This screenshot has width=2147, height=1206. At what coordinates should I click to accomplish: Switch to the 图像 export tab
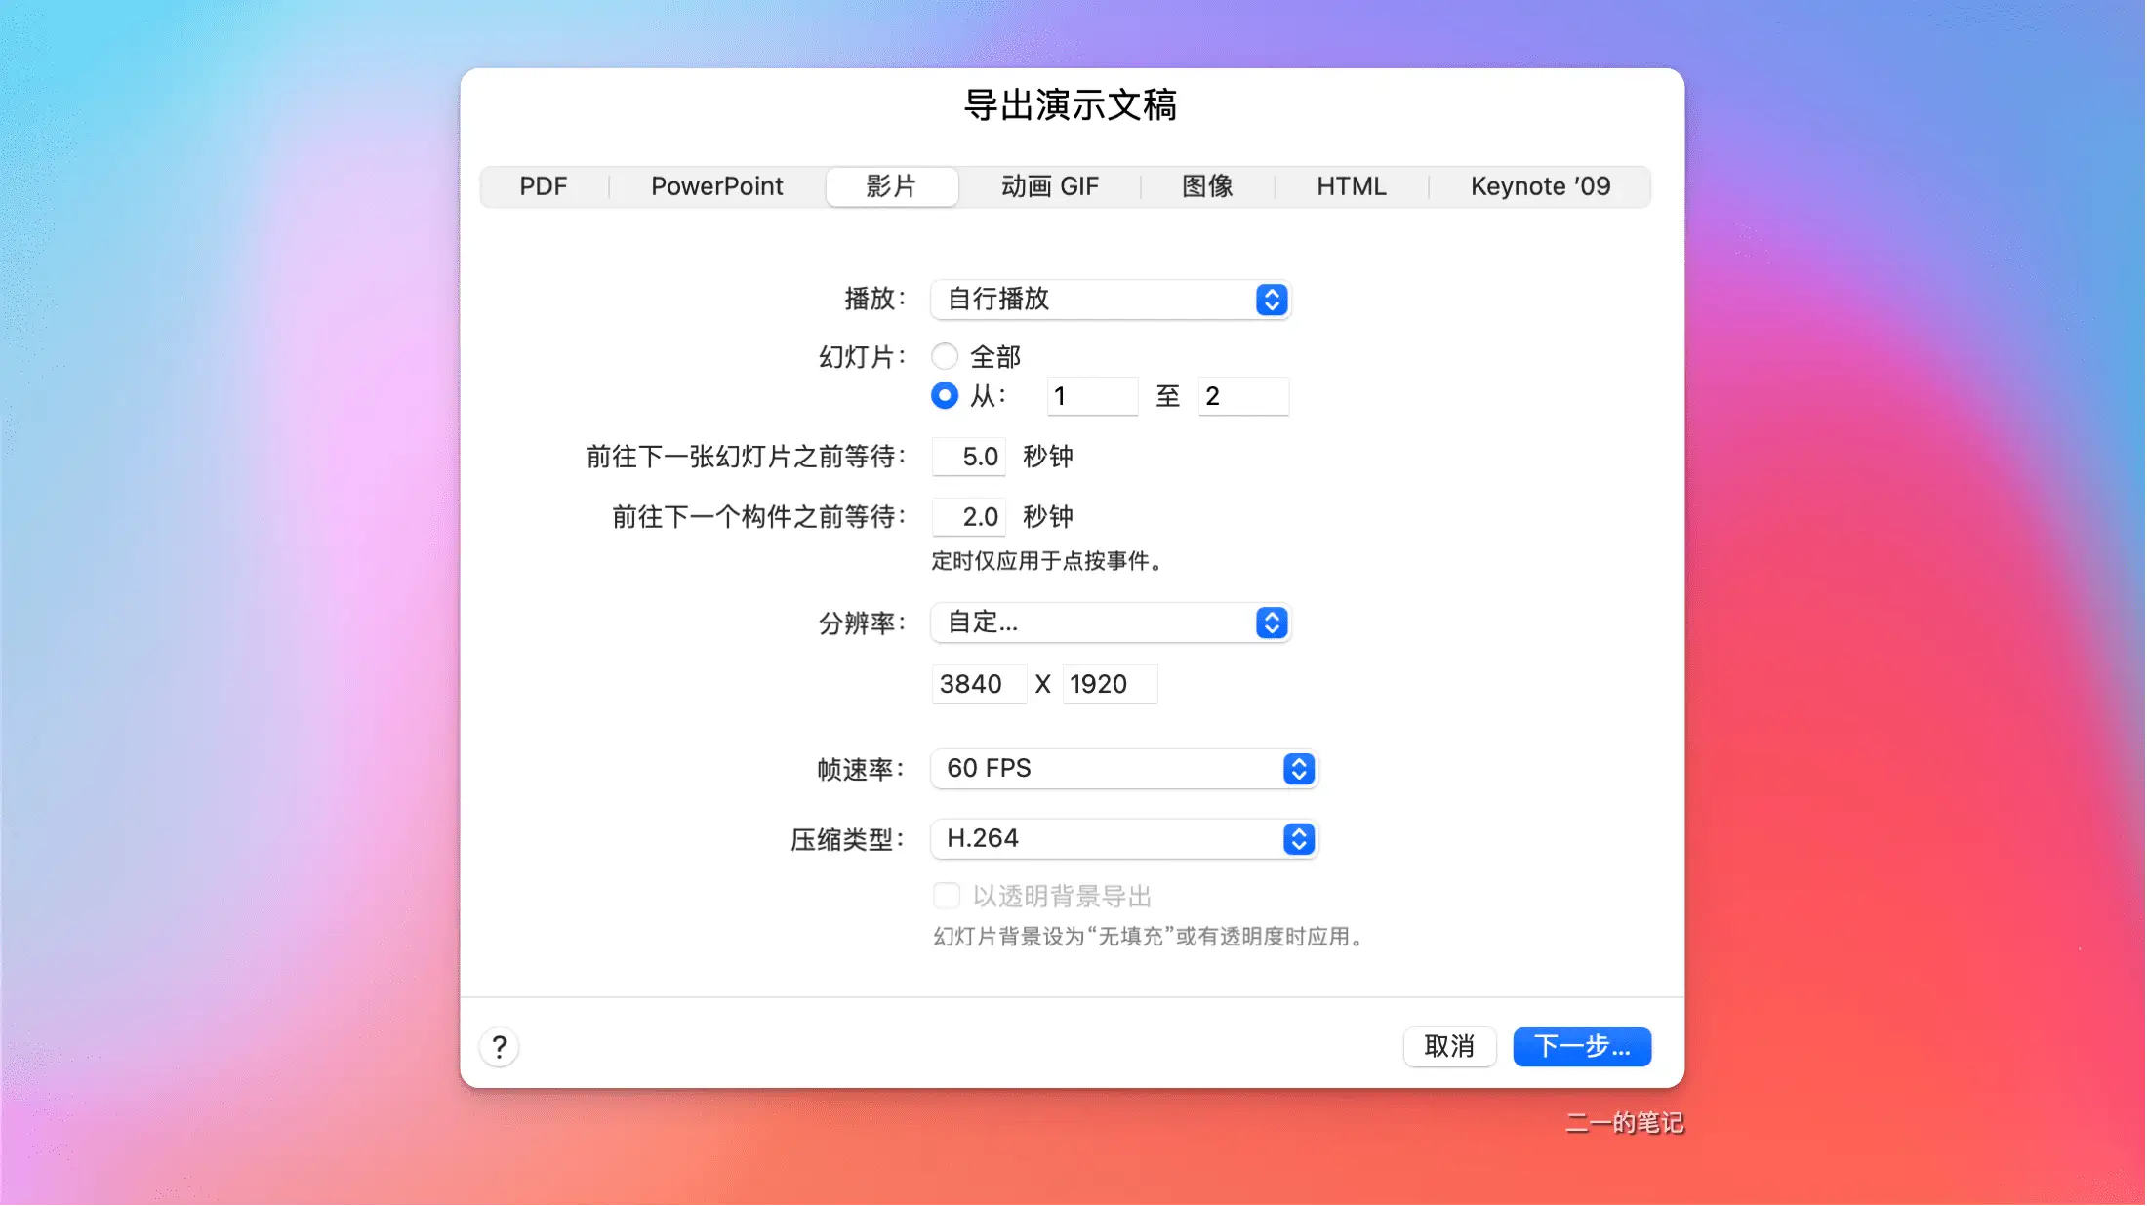point(1207,186)
